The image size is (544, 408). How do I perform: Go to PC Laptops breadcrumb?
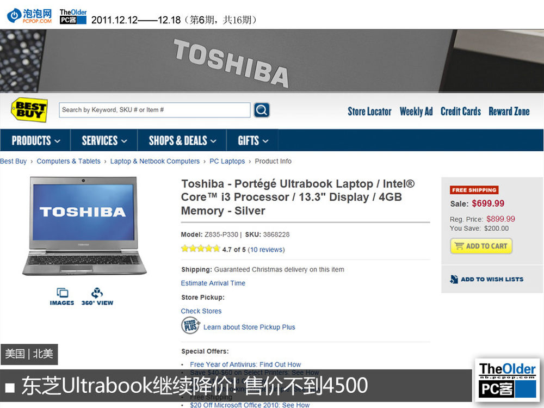227,162
